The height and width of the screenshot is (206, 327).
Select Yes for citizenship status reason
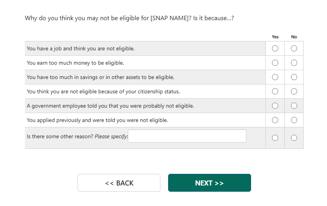click(275, 91)
